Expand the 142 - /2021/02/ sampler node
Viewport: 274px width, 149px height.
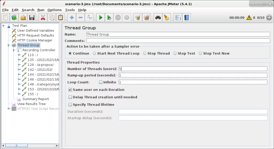click(19, 70)
